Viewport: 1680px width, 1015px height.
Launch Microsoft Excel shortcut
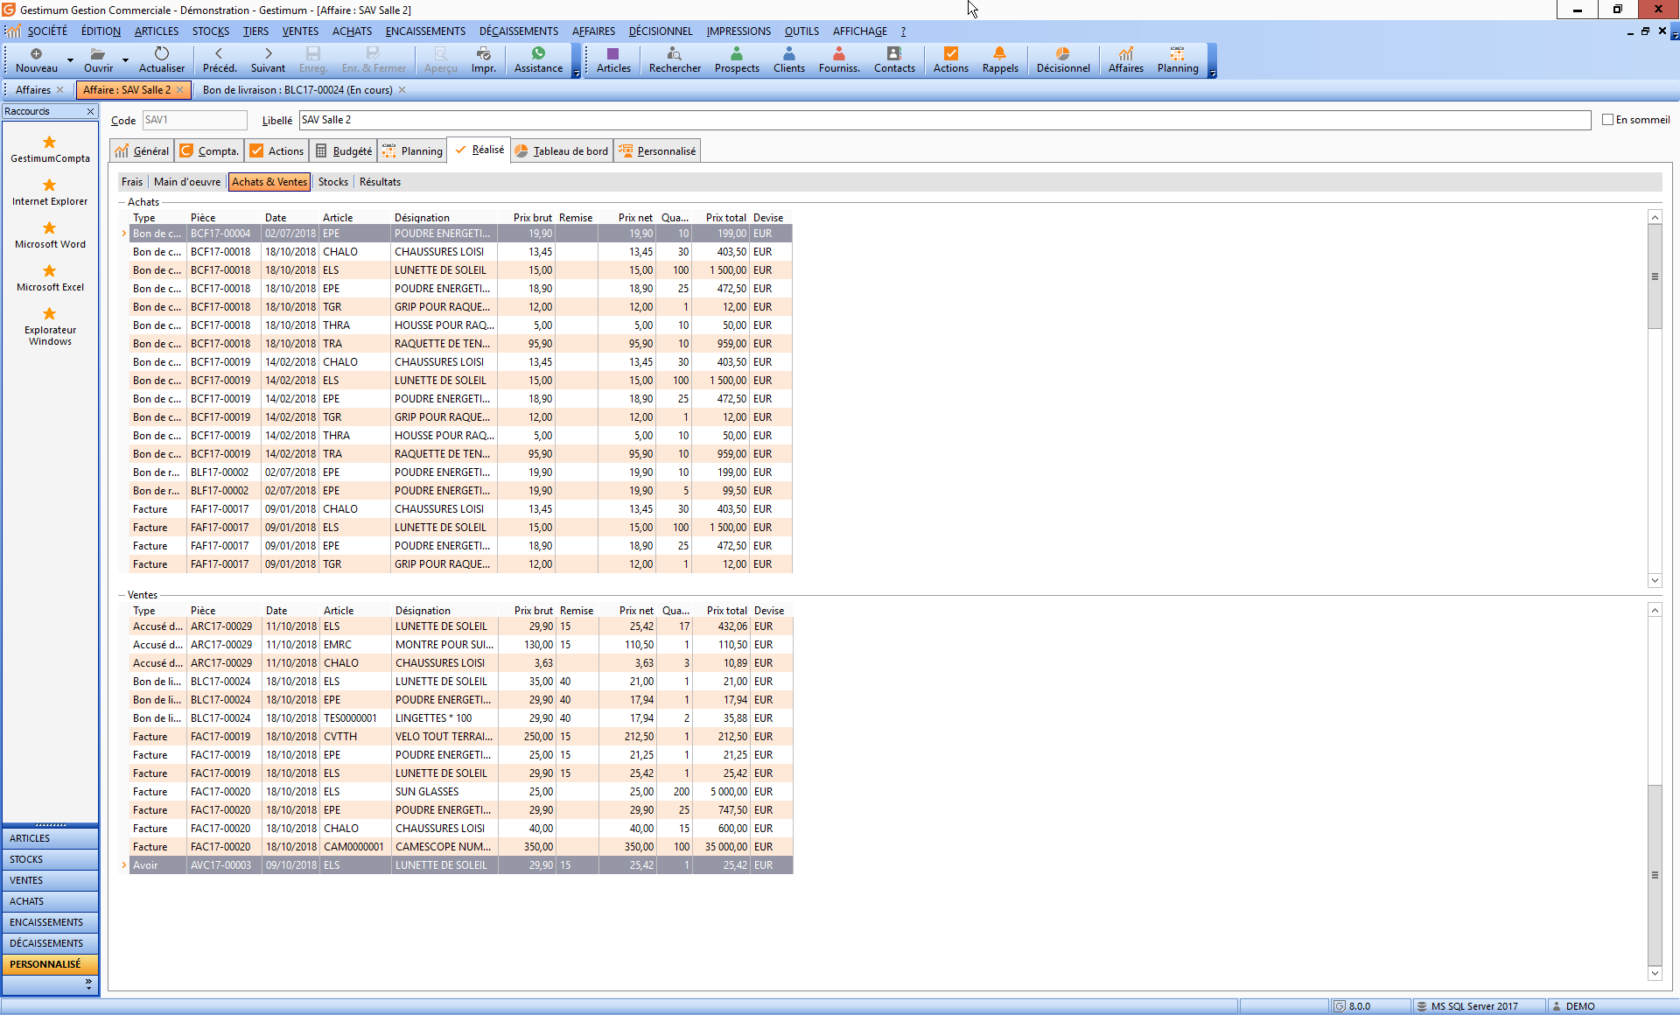(x=50, y=270)
